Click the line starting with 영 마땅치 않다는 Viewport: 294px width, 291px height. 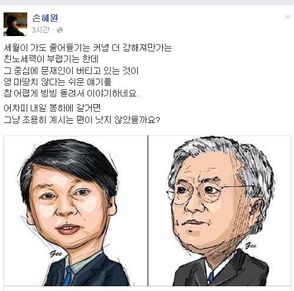[57, 82]
